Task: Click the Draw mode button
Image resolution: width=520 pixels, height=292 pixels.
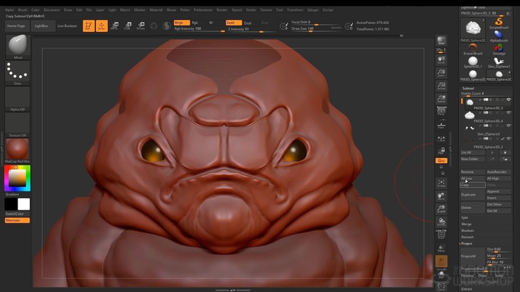Action: point(102,26)
